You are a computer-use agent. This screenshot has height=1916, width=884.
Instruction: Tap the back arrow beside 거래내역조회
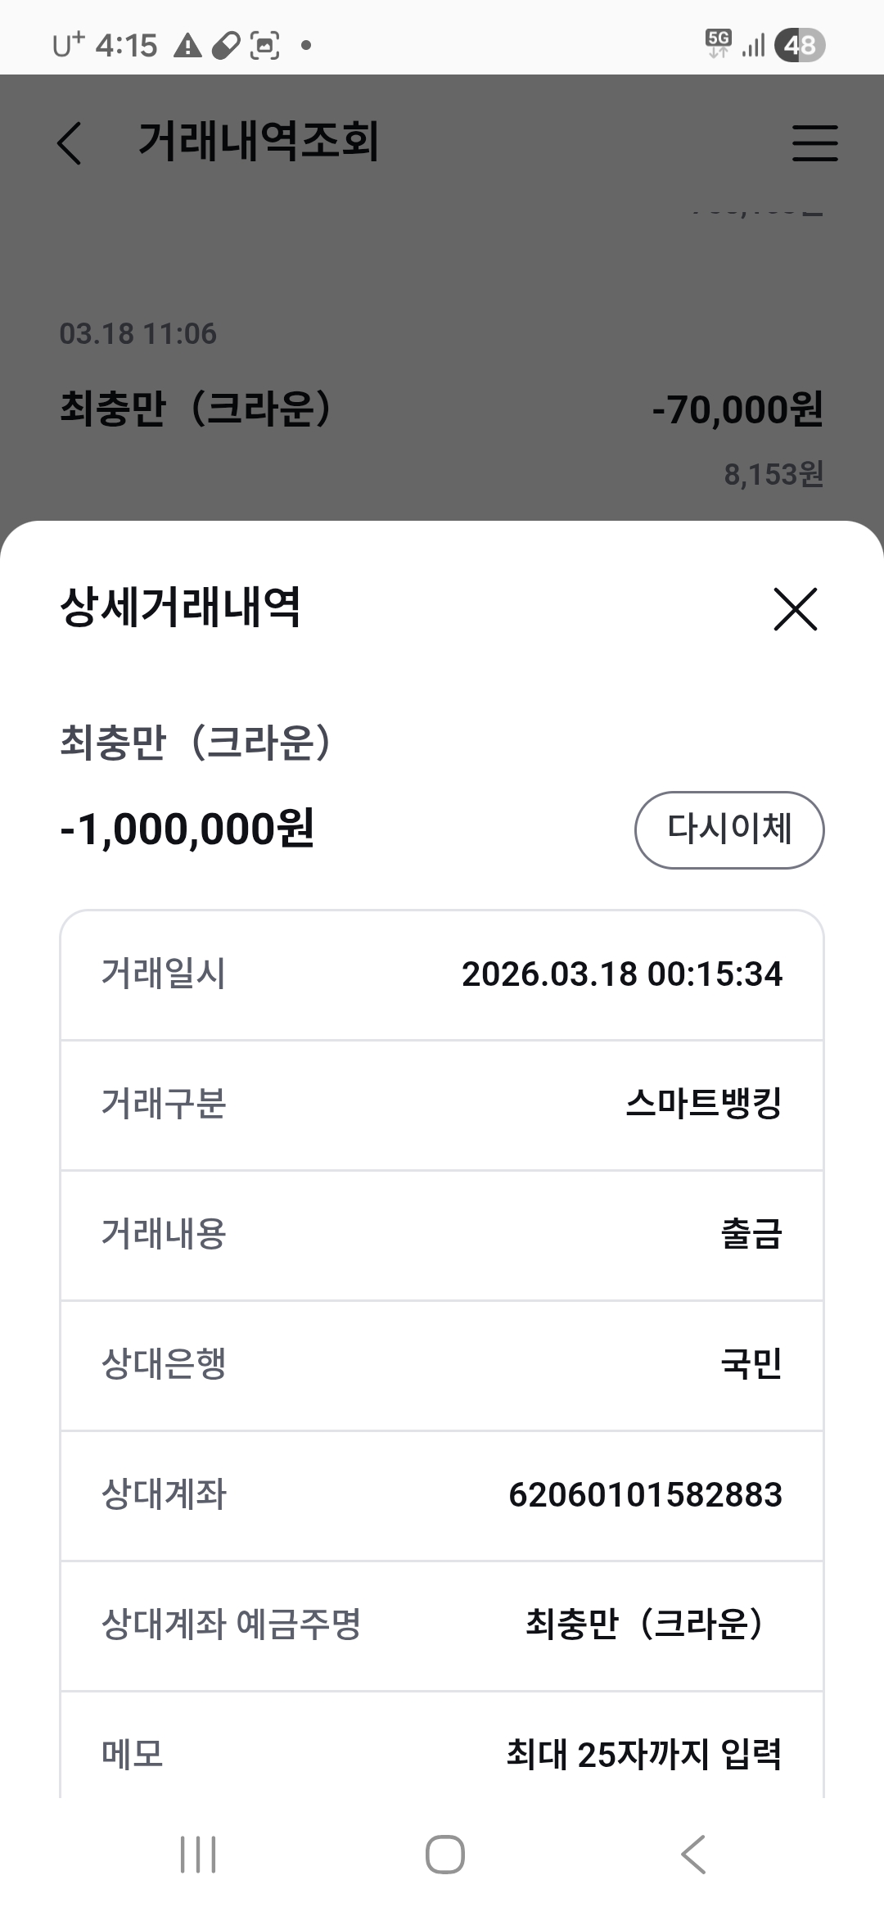click(70, 143)
